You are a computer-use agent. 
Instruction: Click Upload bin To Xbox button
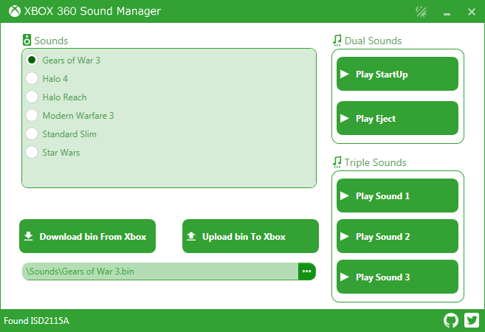(250, 236)
